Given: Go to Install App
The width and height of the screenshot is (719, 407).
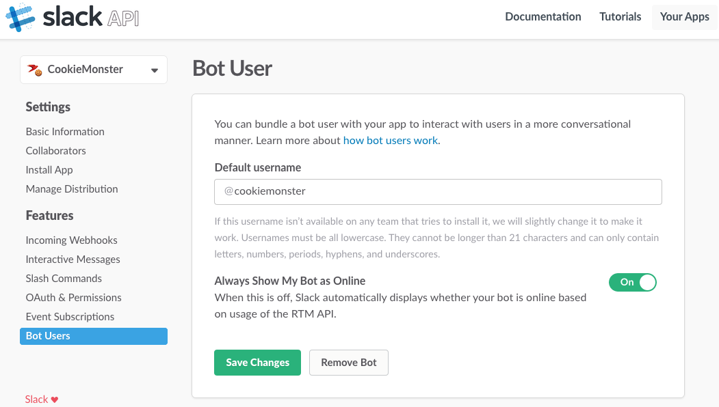Looking at the screenshot, I should (49, 170).
